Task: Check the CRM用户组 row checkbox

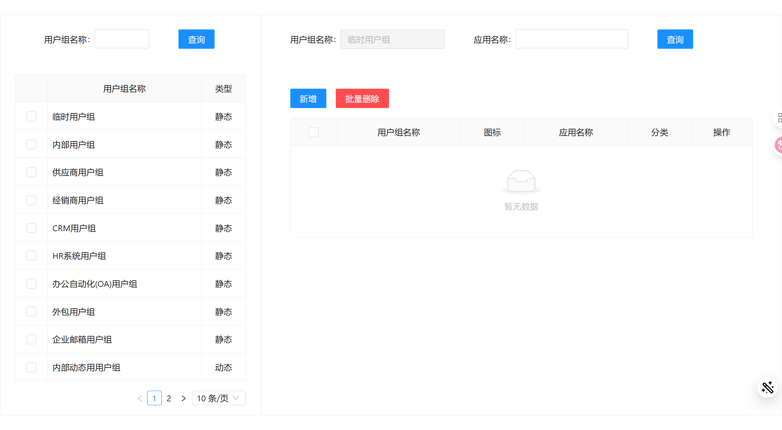Action: [x=31, y=228]
